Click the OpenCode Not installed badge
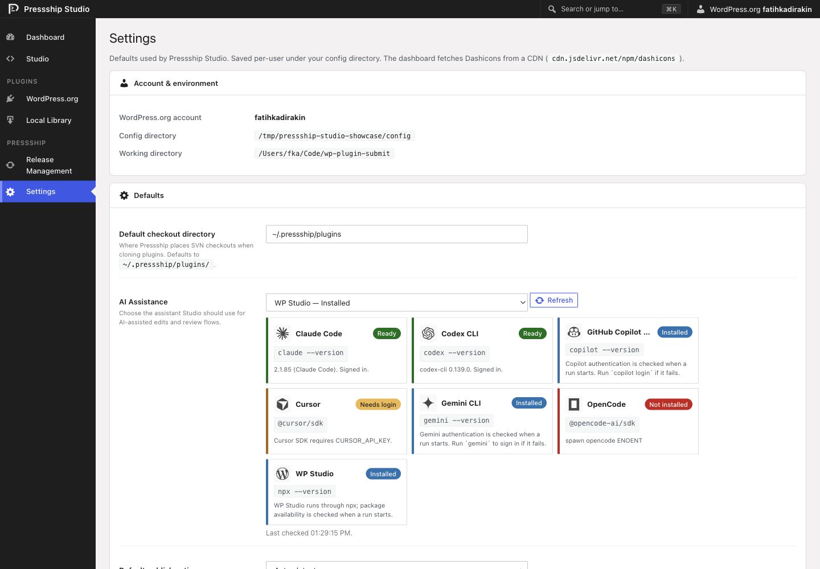Image resolution: width=820 pixels, height=569 pixels. (669, 405)
